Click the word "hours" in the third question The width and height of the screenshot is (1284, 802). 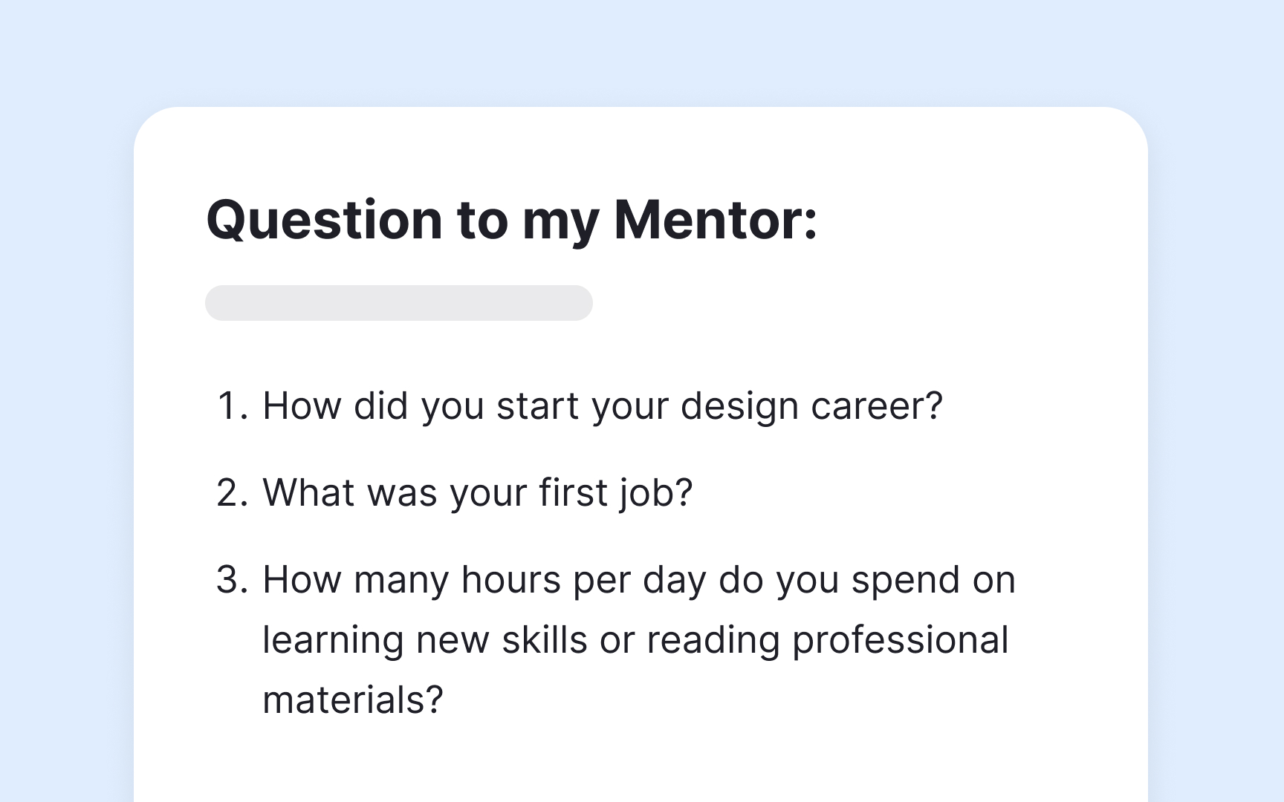pyautogui.click(x=510, y=580)
